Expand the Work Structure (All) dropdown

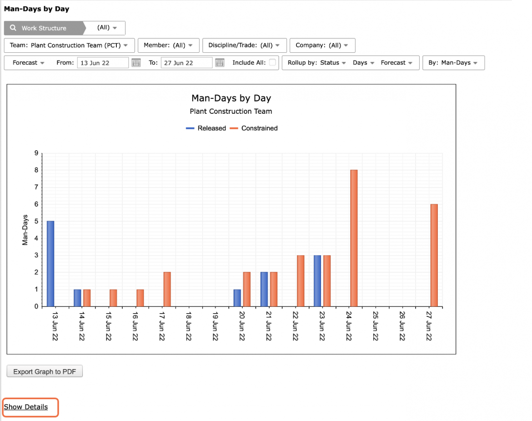pyautogui.click(x=106, y=28)
